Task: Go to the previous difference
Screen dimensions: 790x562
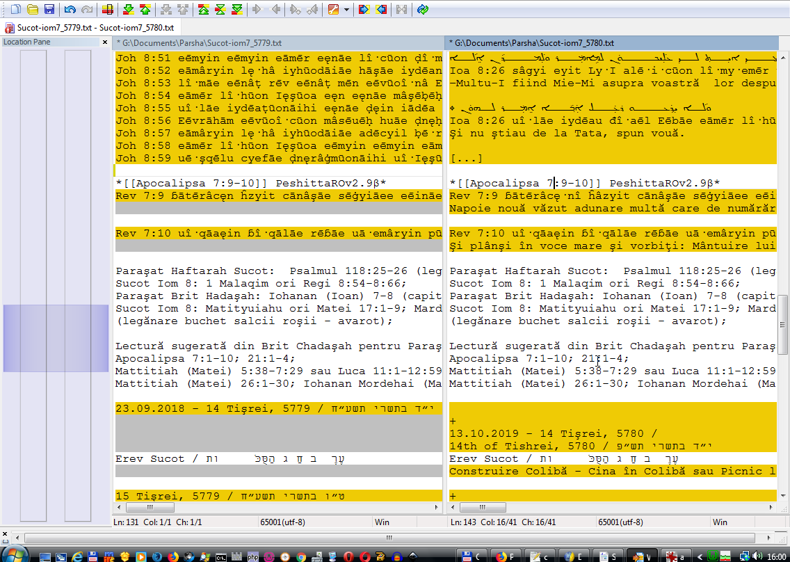Action: click(x=145, y=10)
